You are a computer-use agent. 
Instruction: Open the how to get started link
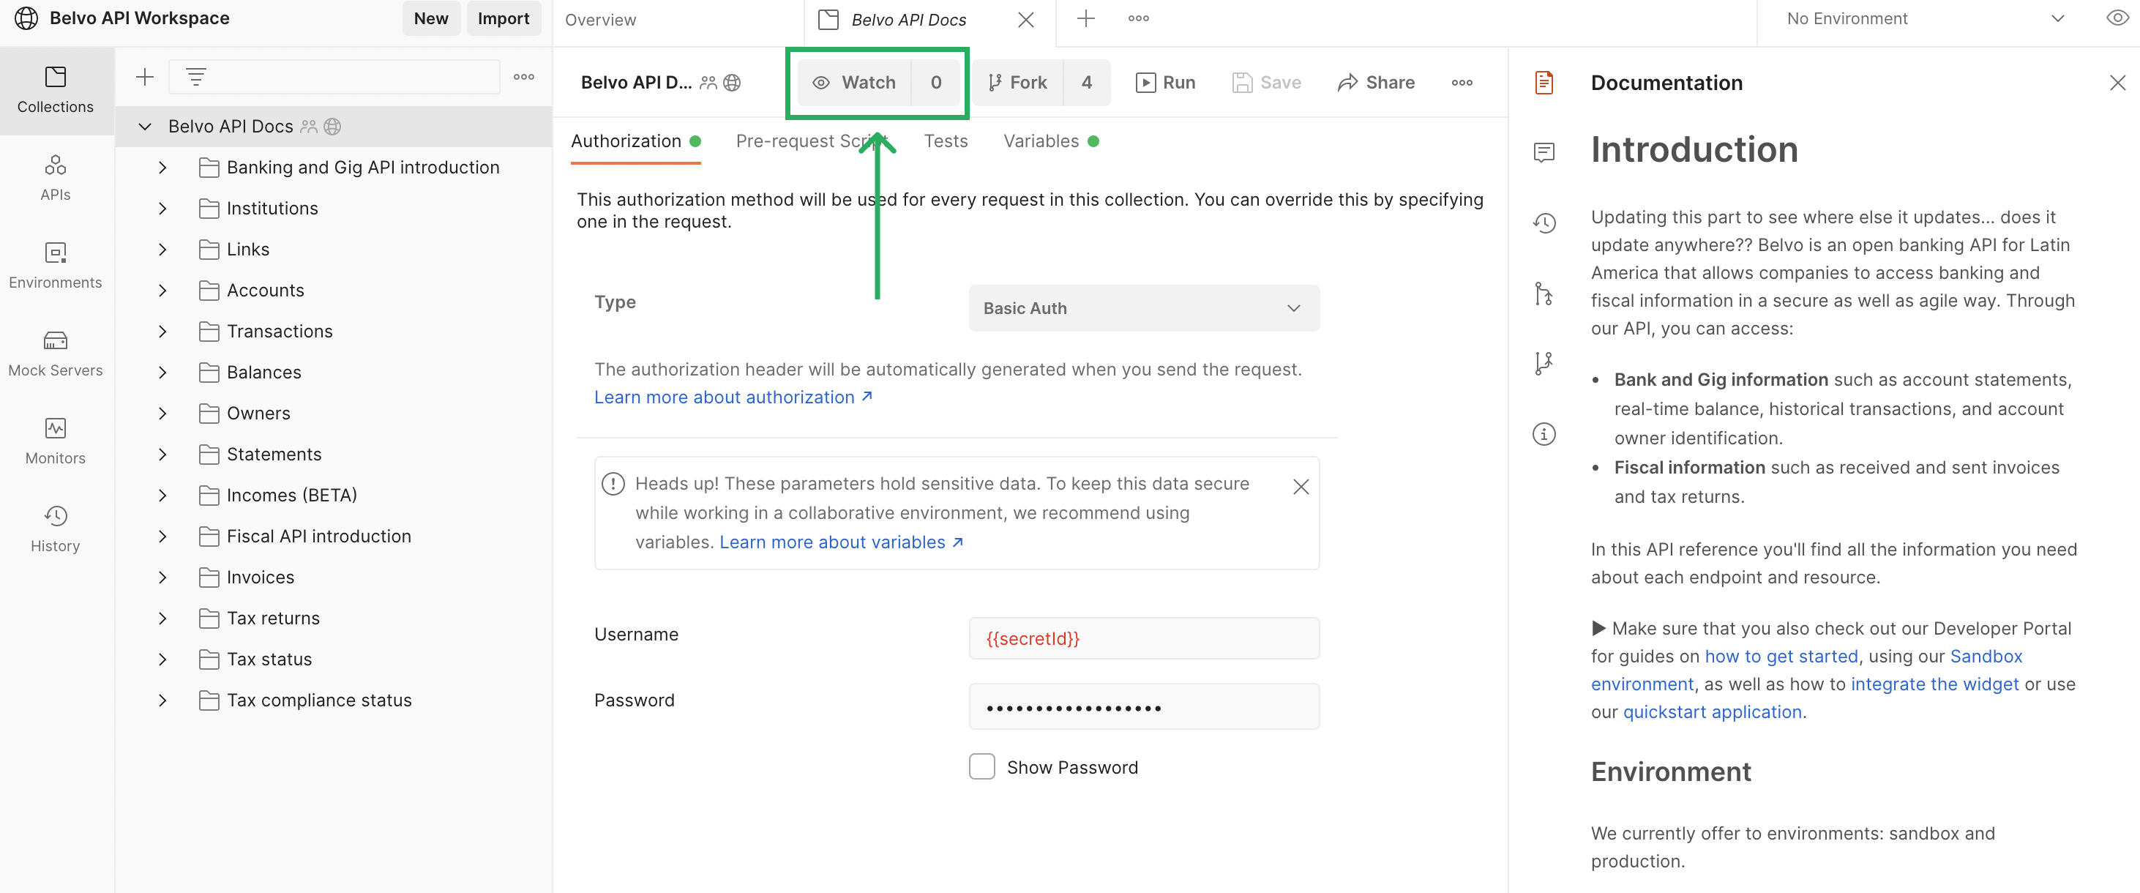coord(1781,657)
